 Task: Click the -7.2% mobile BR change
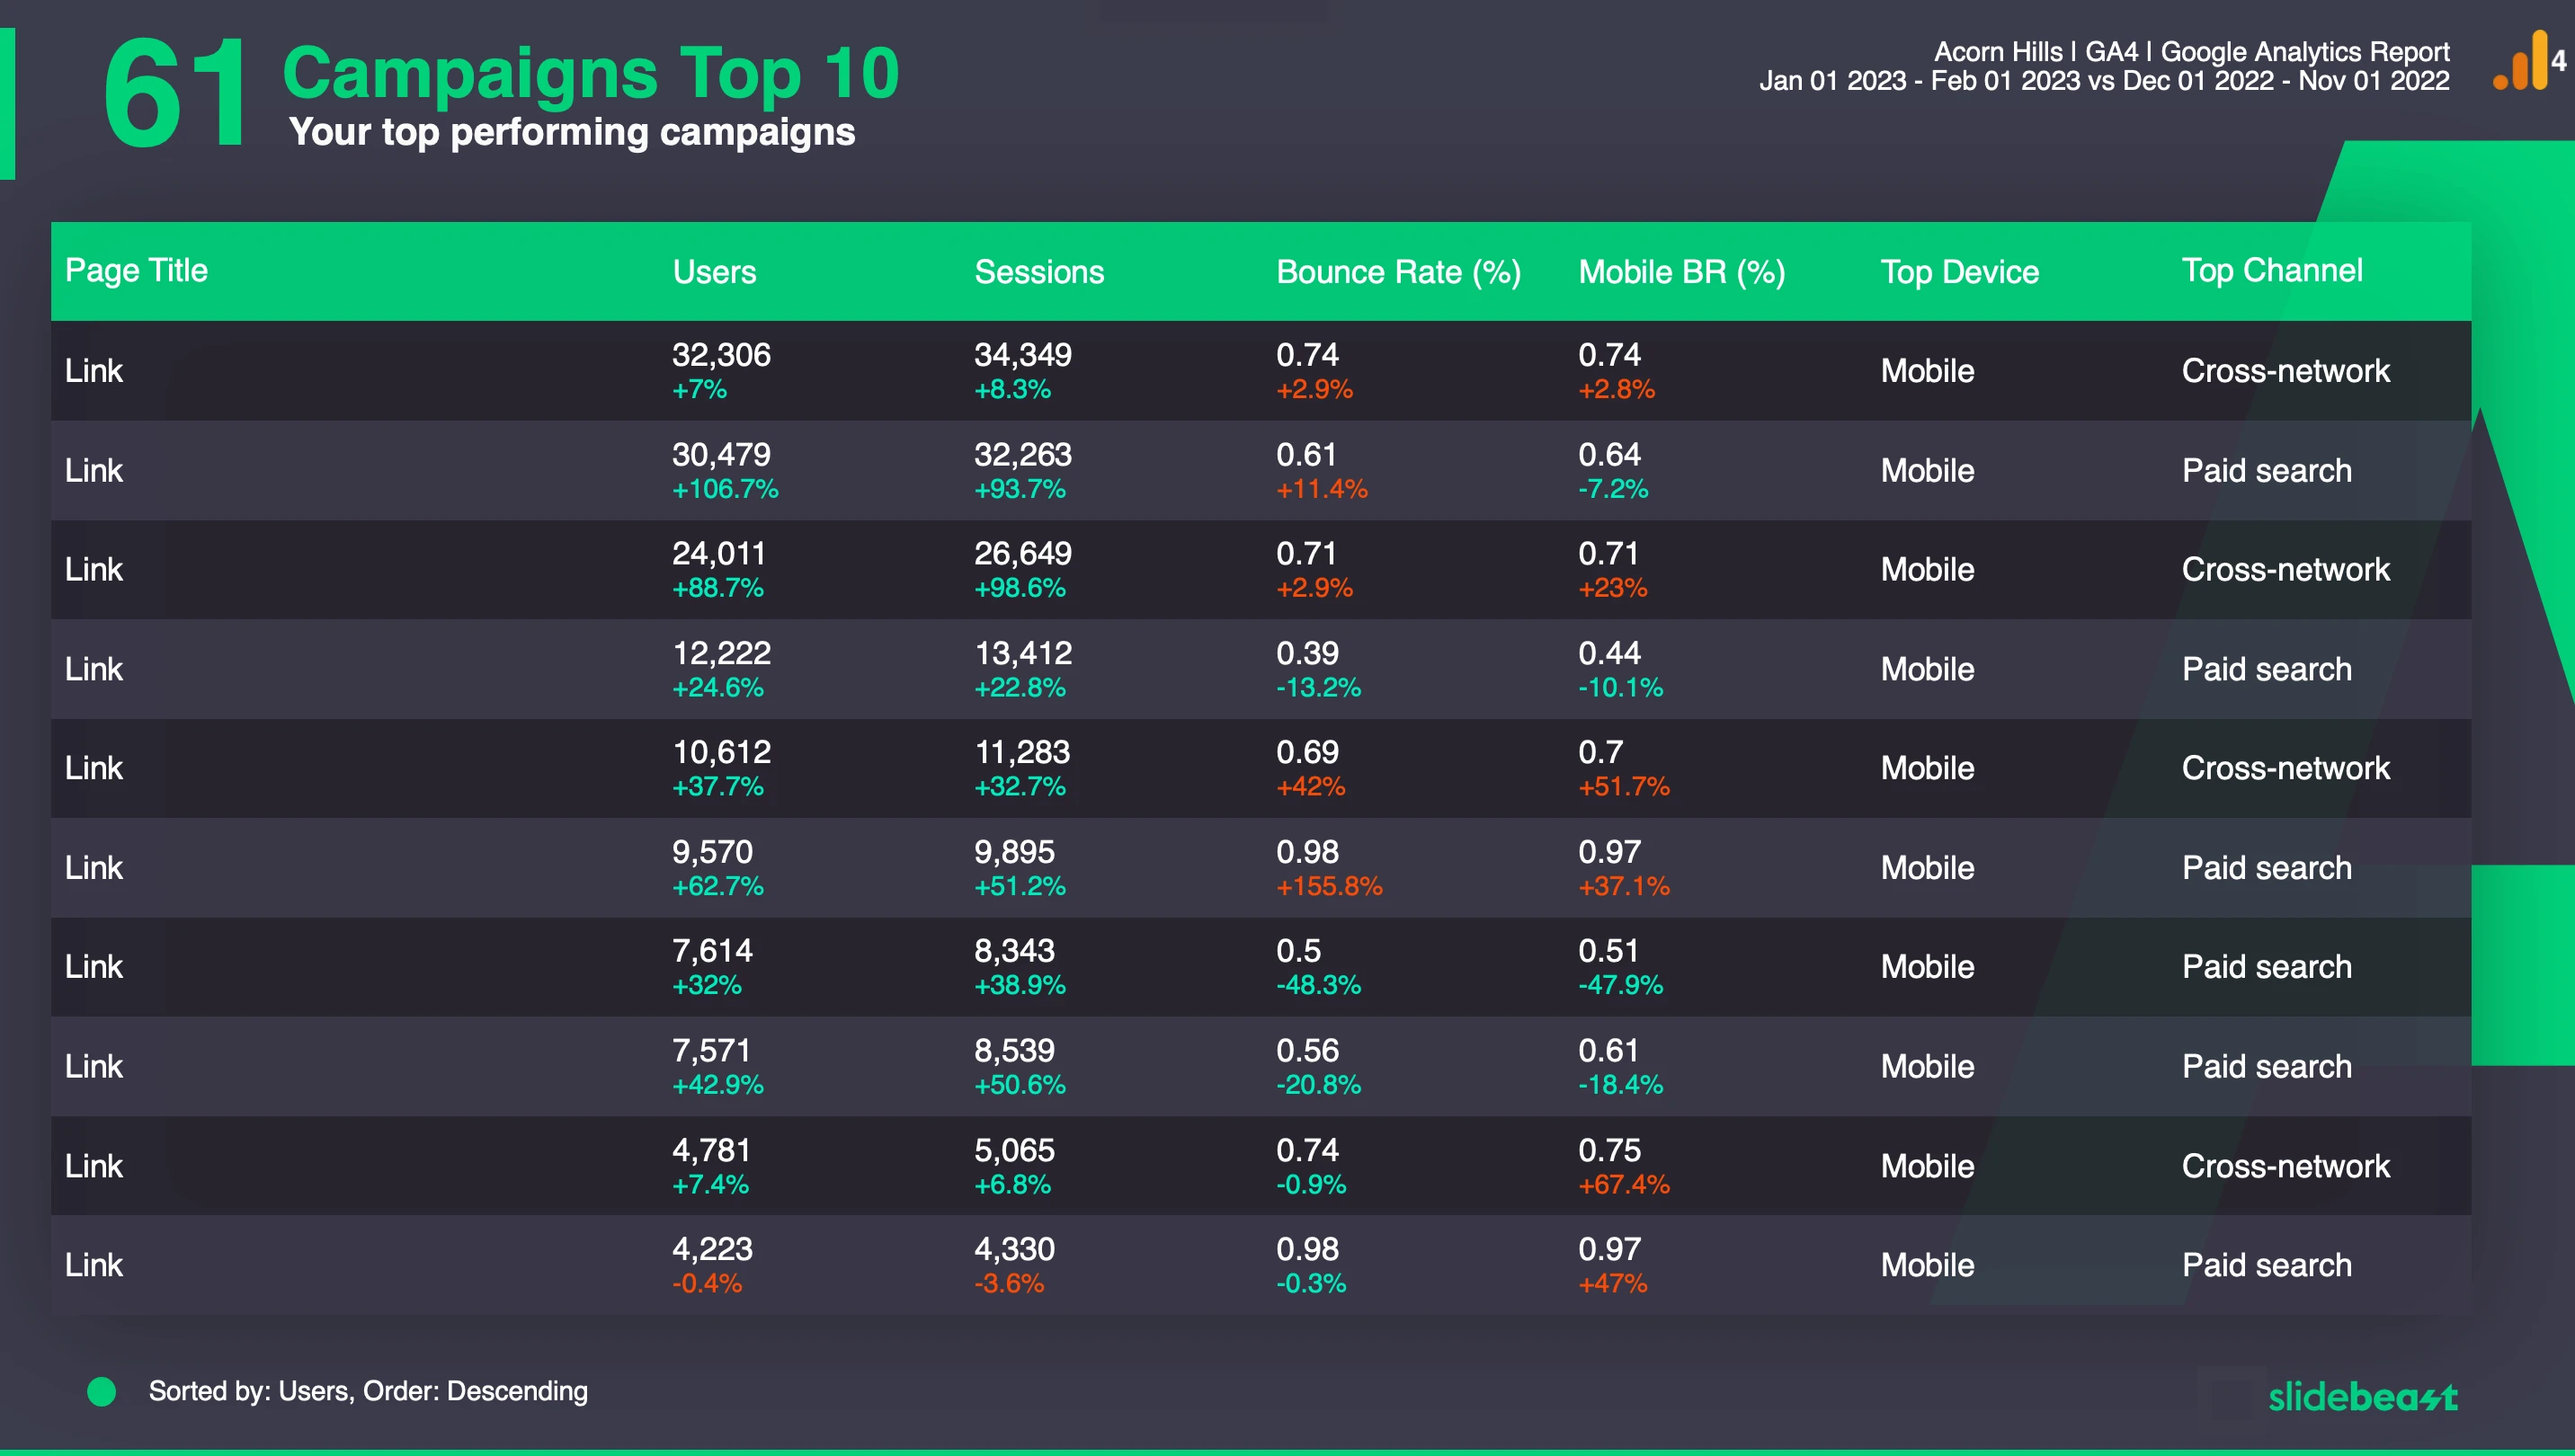point(1614,489)
